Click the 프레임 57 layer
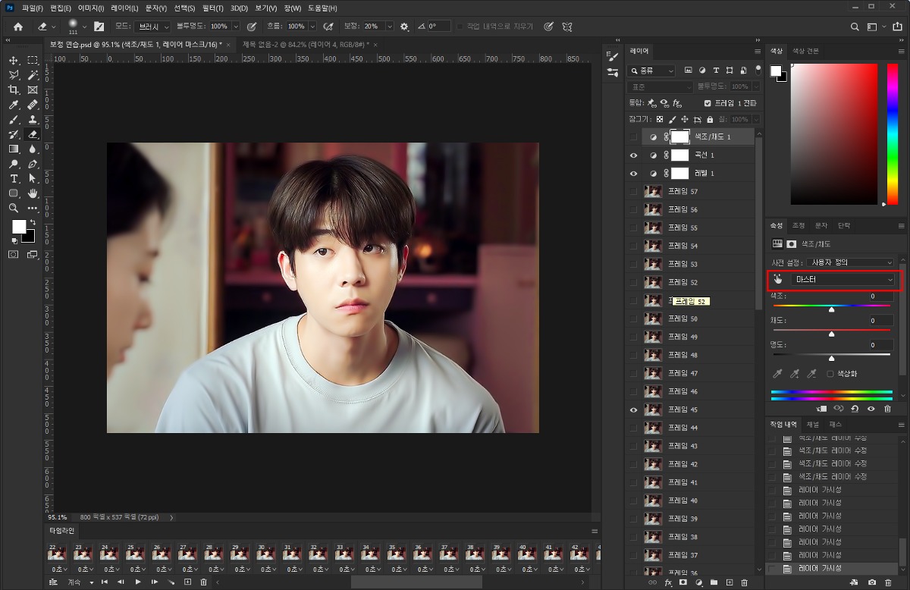This screenshot has height=590, width=910. [x=682, y=191]
